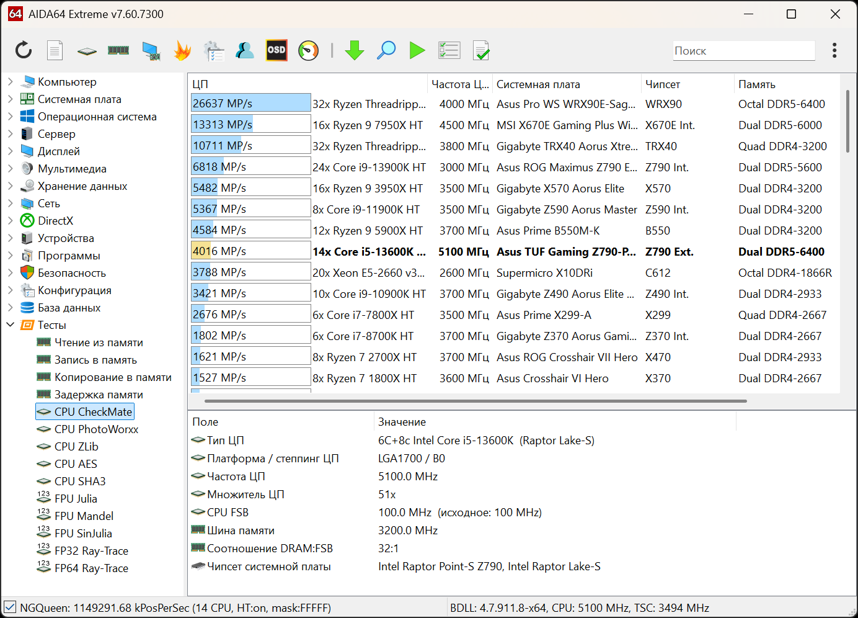Expand the Сервер tree node

[x=10, y=133]
